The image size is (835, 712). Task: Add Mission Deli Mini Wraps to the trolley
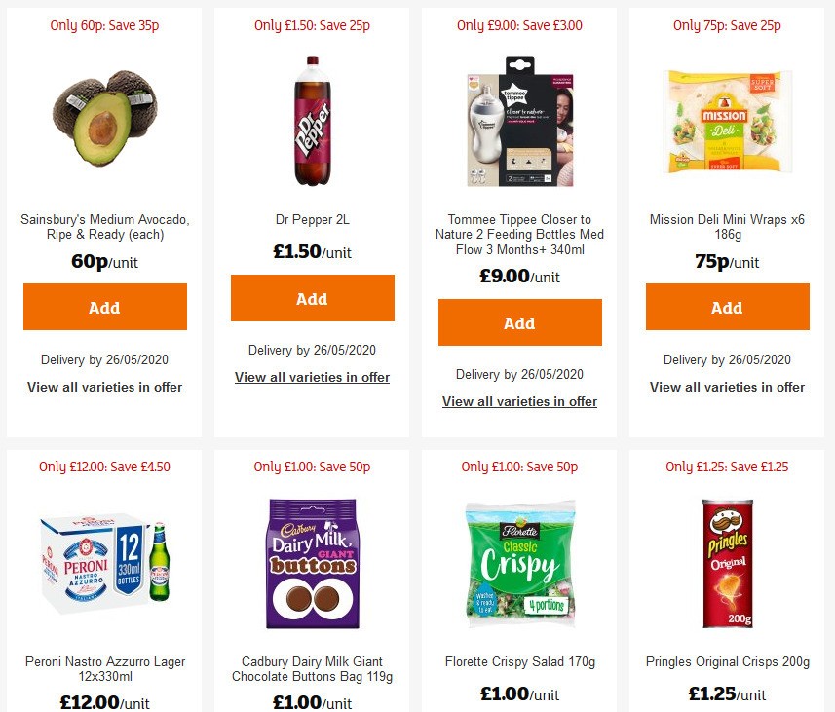tap(727, 307)
